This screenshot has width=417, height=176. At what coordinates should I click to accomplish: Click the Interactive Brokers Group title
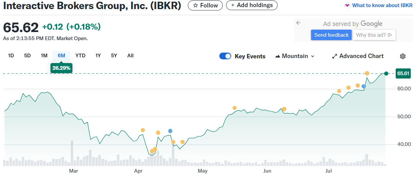[92, 6]
